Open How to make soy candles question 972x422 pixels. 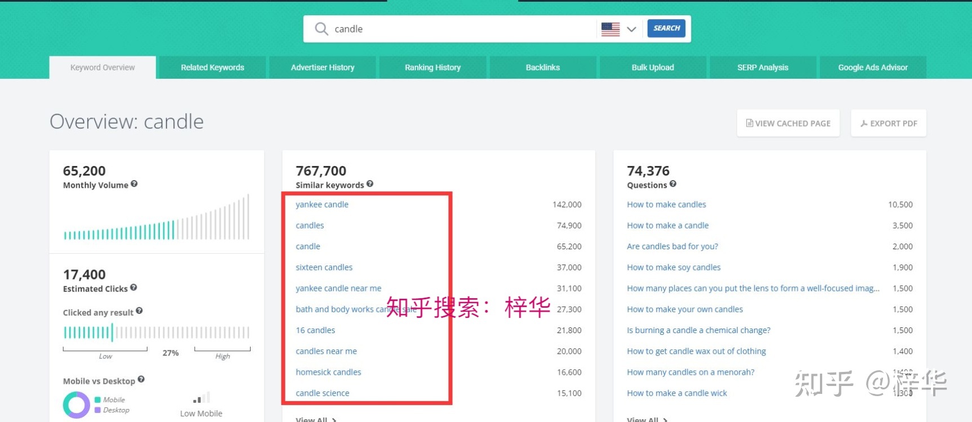[x=674, y=267]
